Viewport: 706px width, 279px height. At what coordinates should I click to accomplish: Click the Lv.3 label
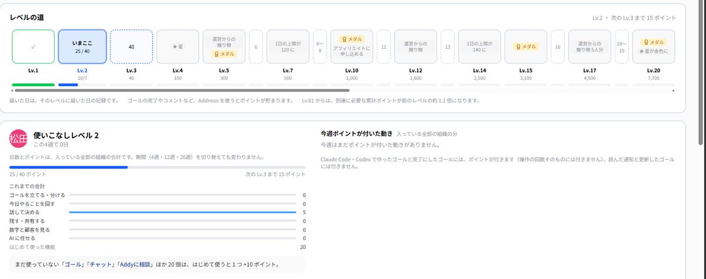pyautogui.click(x=131, y=70)
